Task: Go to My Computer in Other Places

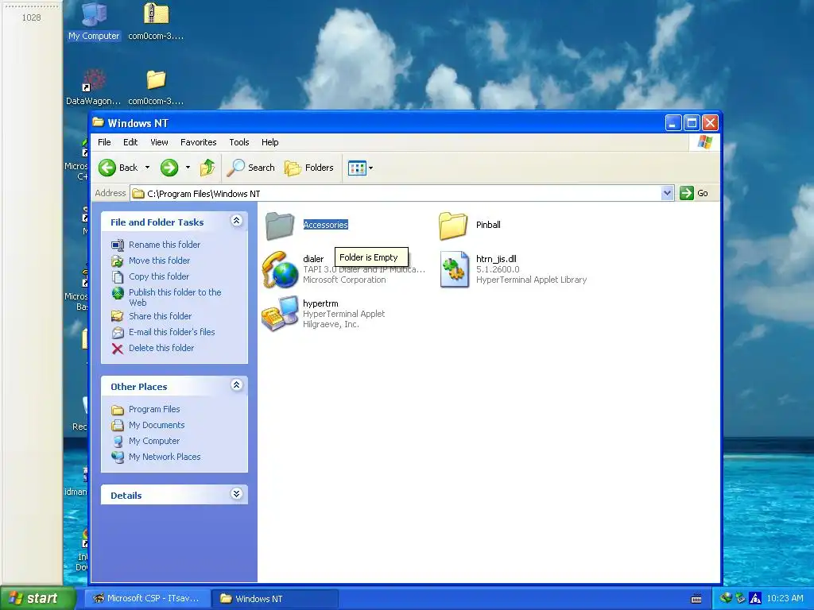Action: 153,441
